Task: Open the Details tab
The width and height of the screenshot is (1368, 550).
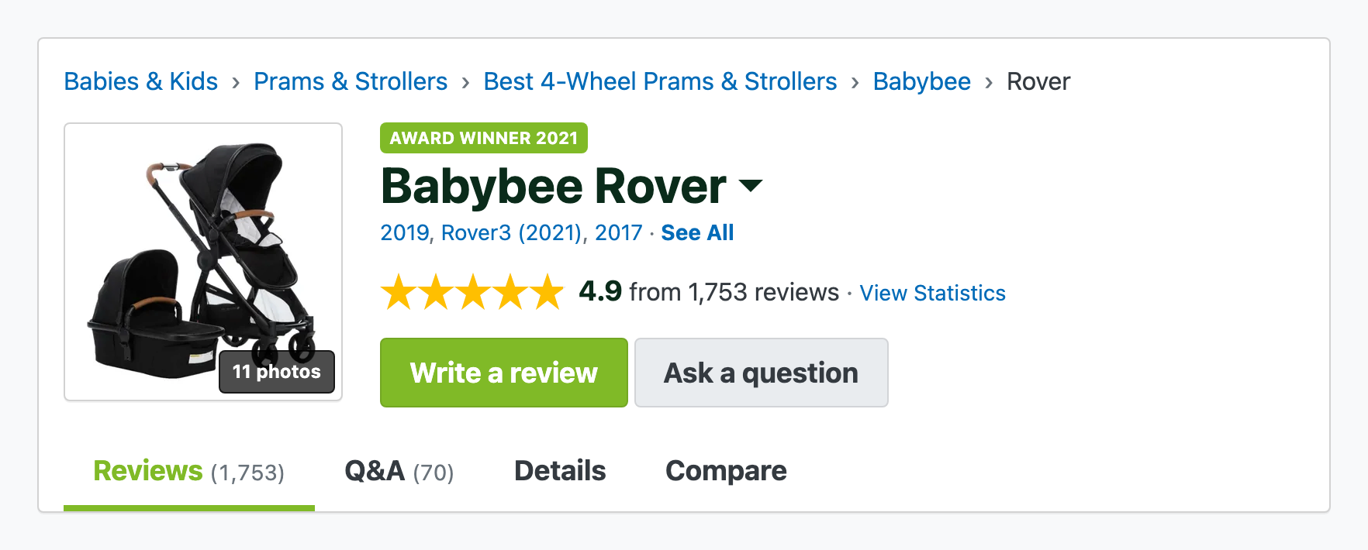Action: coord(559,470)
